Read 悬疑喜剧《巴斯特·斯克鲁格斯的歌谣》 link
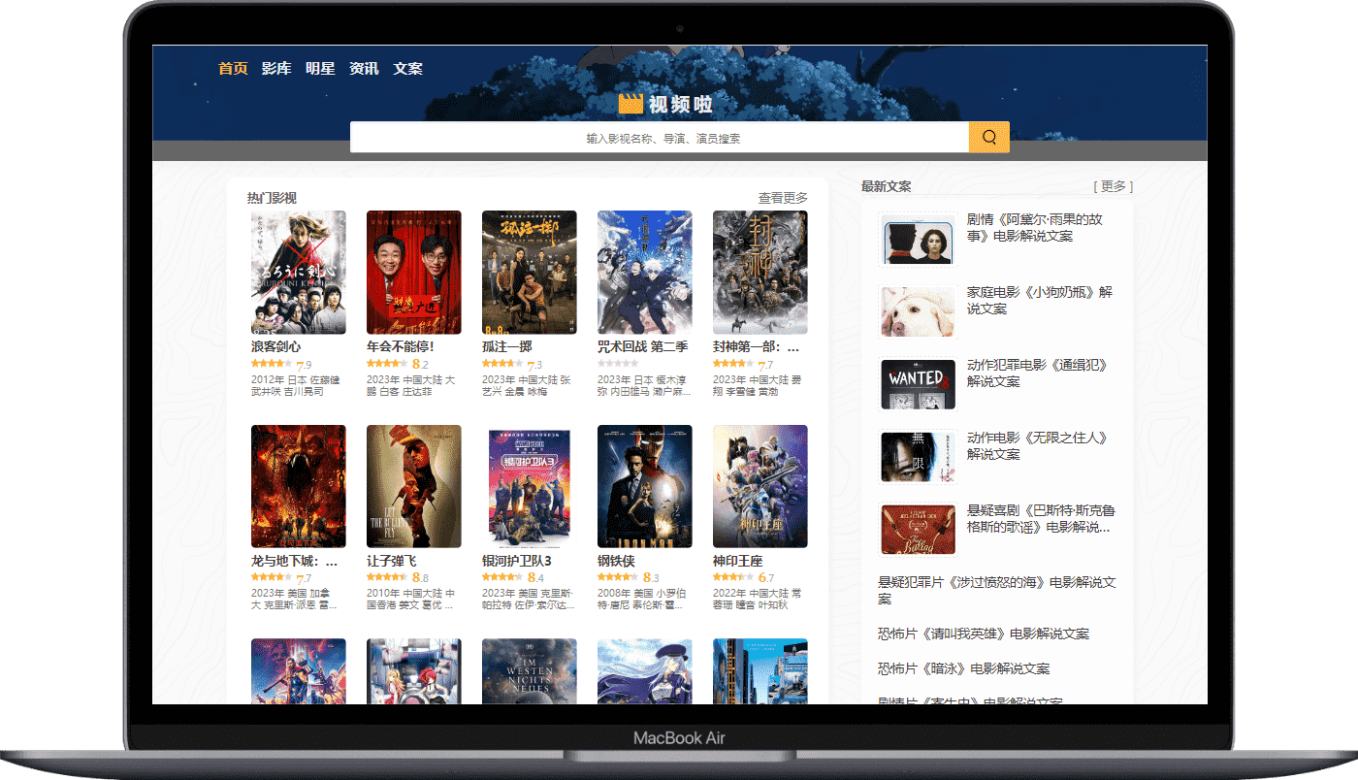Viewport: 1358px width, 780px height. click(x=1041, y=519)
